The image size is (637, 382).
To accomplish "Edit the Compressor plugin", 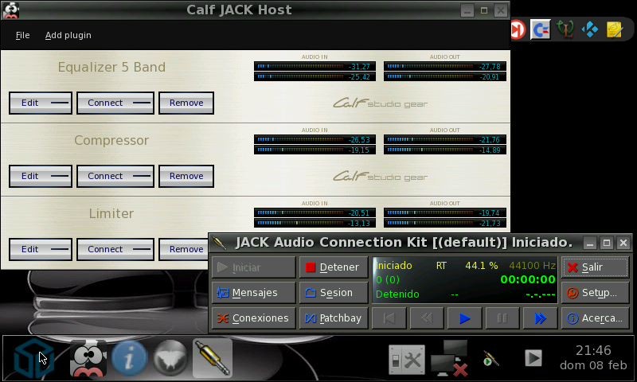I will (x=41, y=176).
